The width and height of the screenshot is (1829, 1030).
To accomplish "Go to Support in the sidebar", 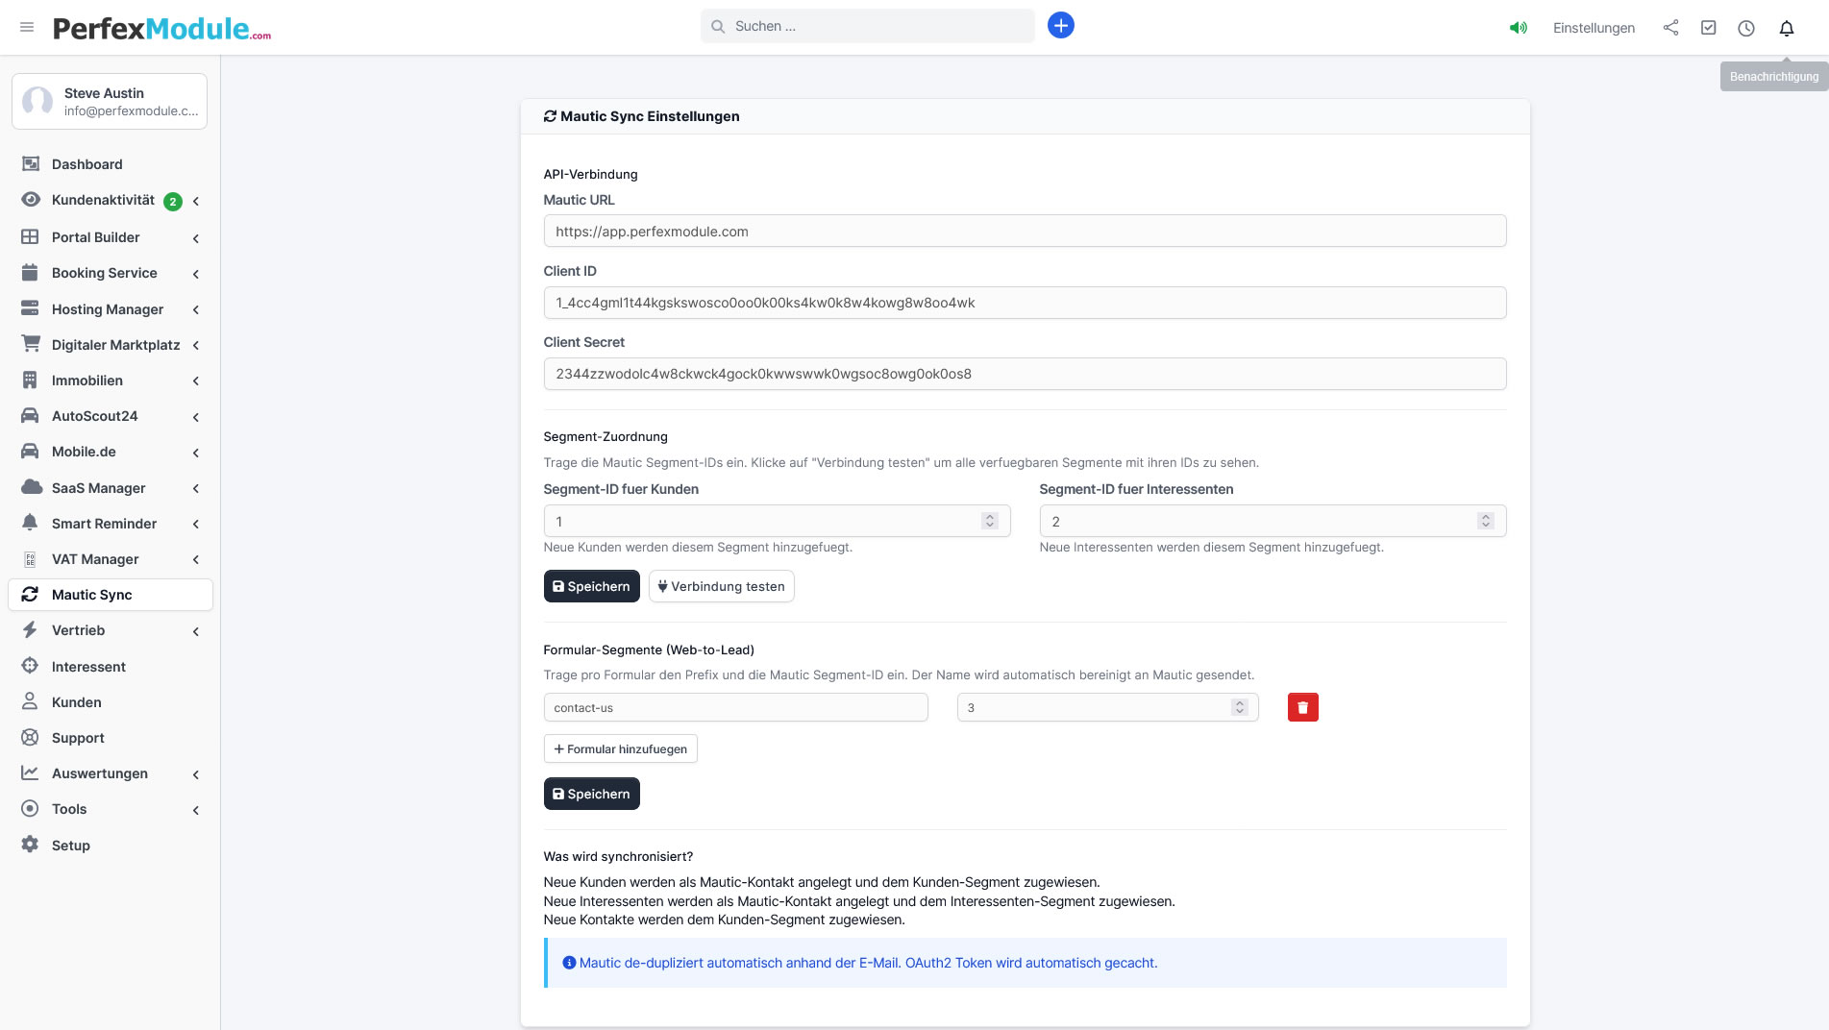I will 78,738.
